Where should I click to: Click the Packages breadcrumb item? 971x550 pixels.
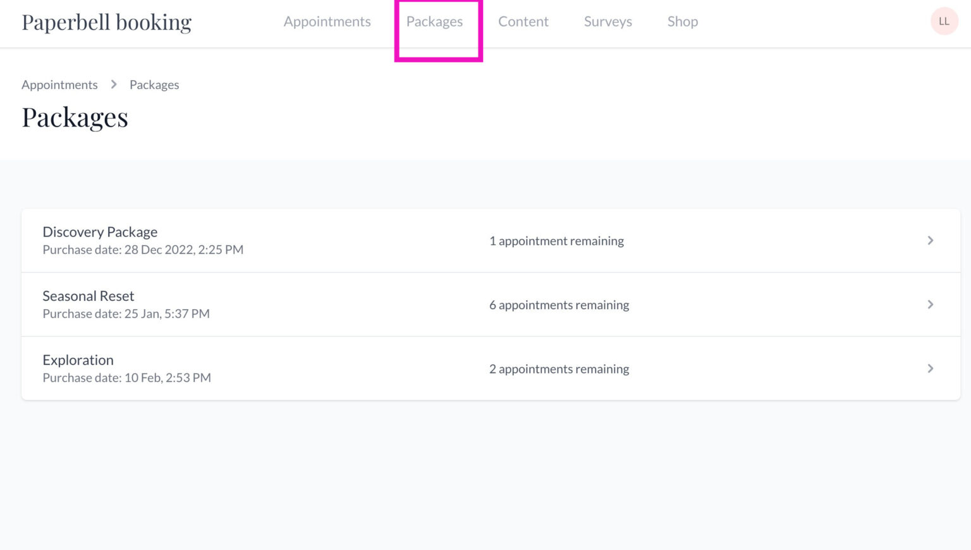154,84
